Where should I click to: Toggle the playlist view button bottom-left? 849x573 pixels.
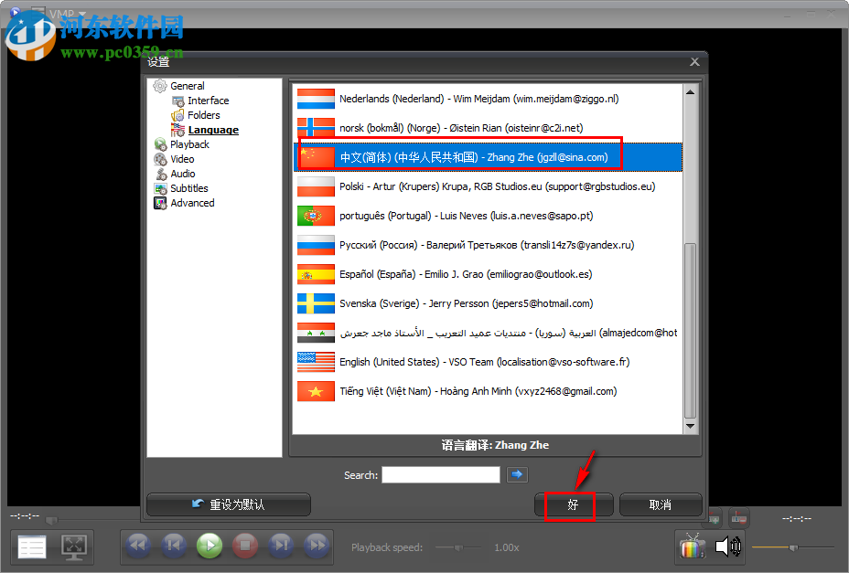click(31, 546)
